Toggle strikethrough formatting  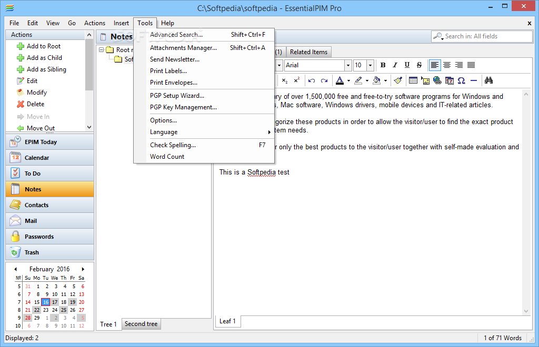419,65
